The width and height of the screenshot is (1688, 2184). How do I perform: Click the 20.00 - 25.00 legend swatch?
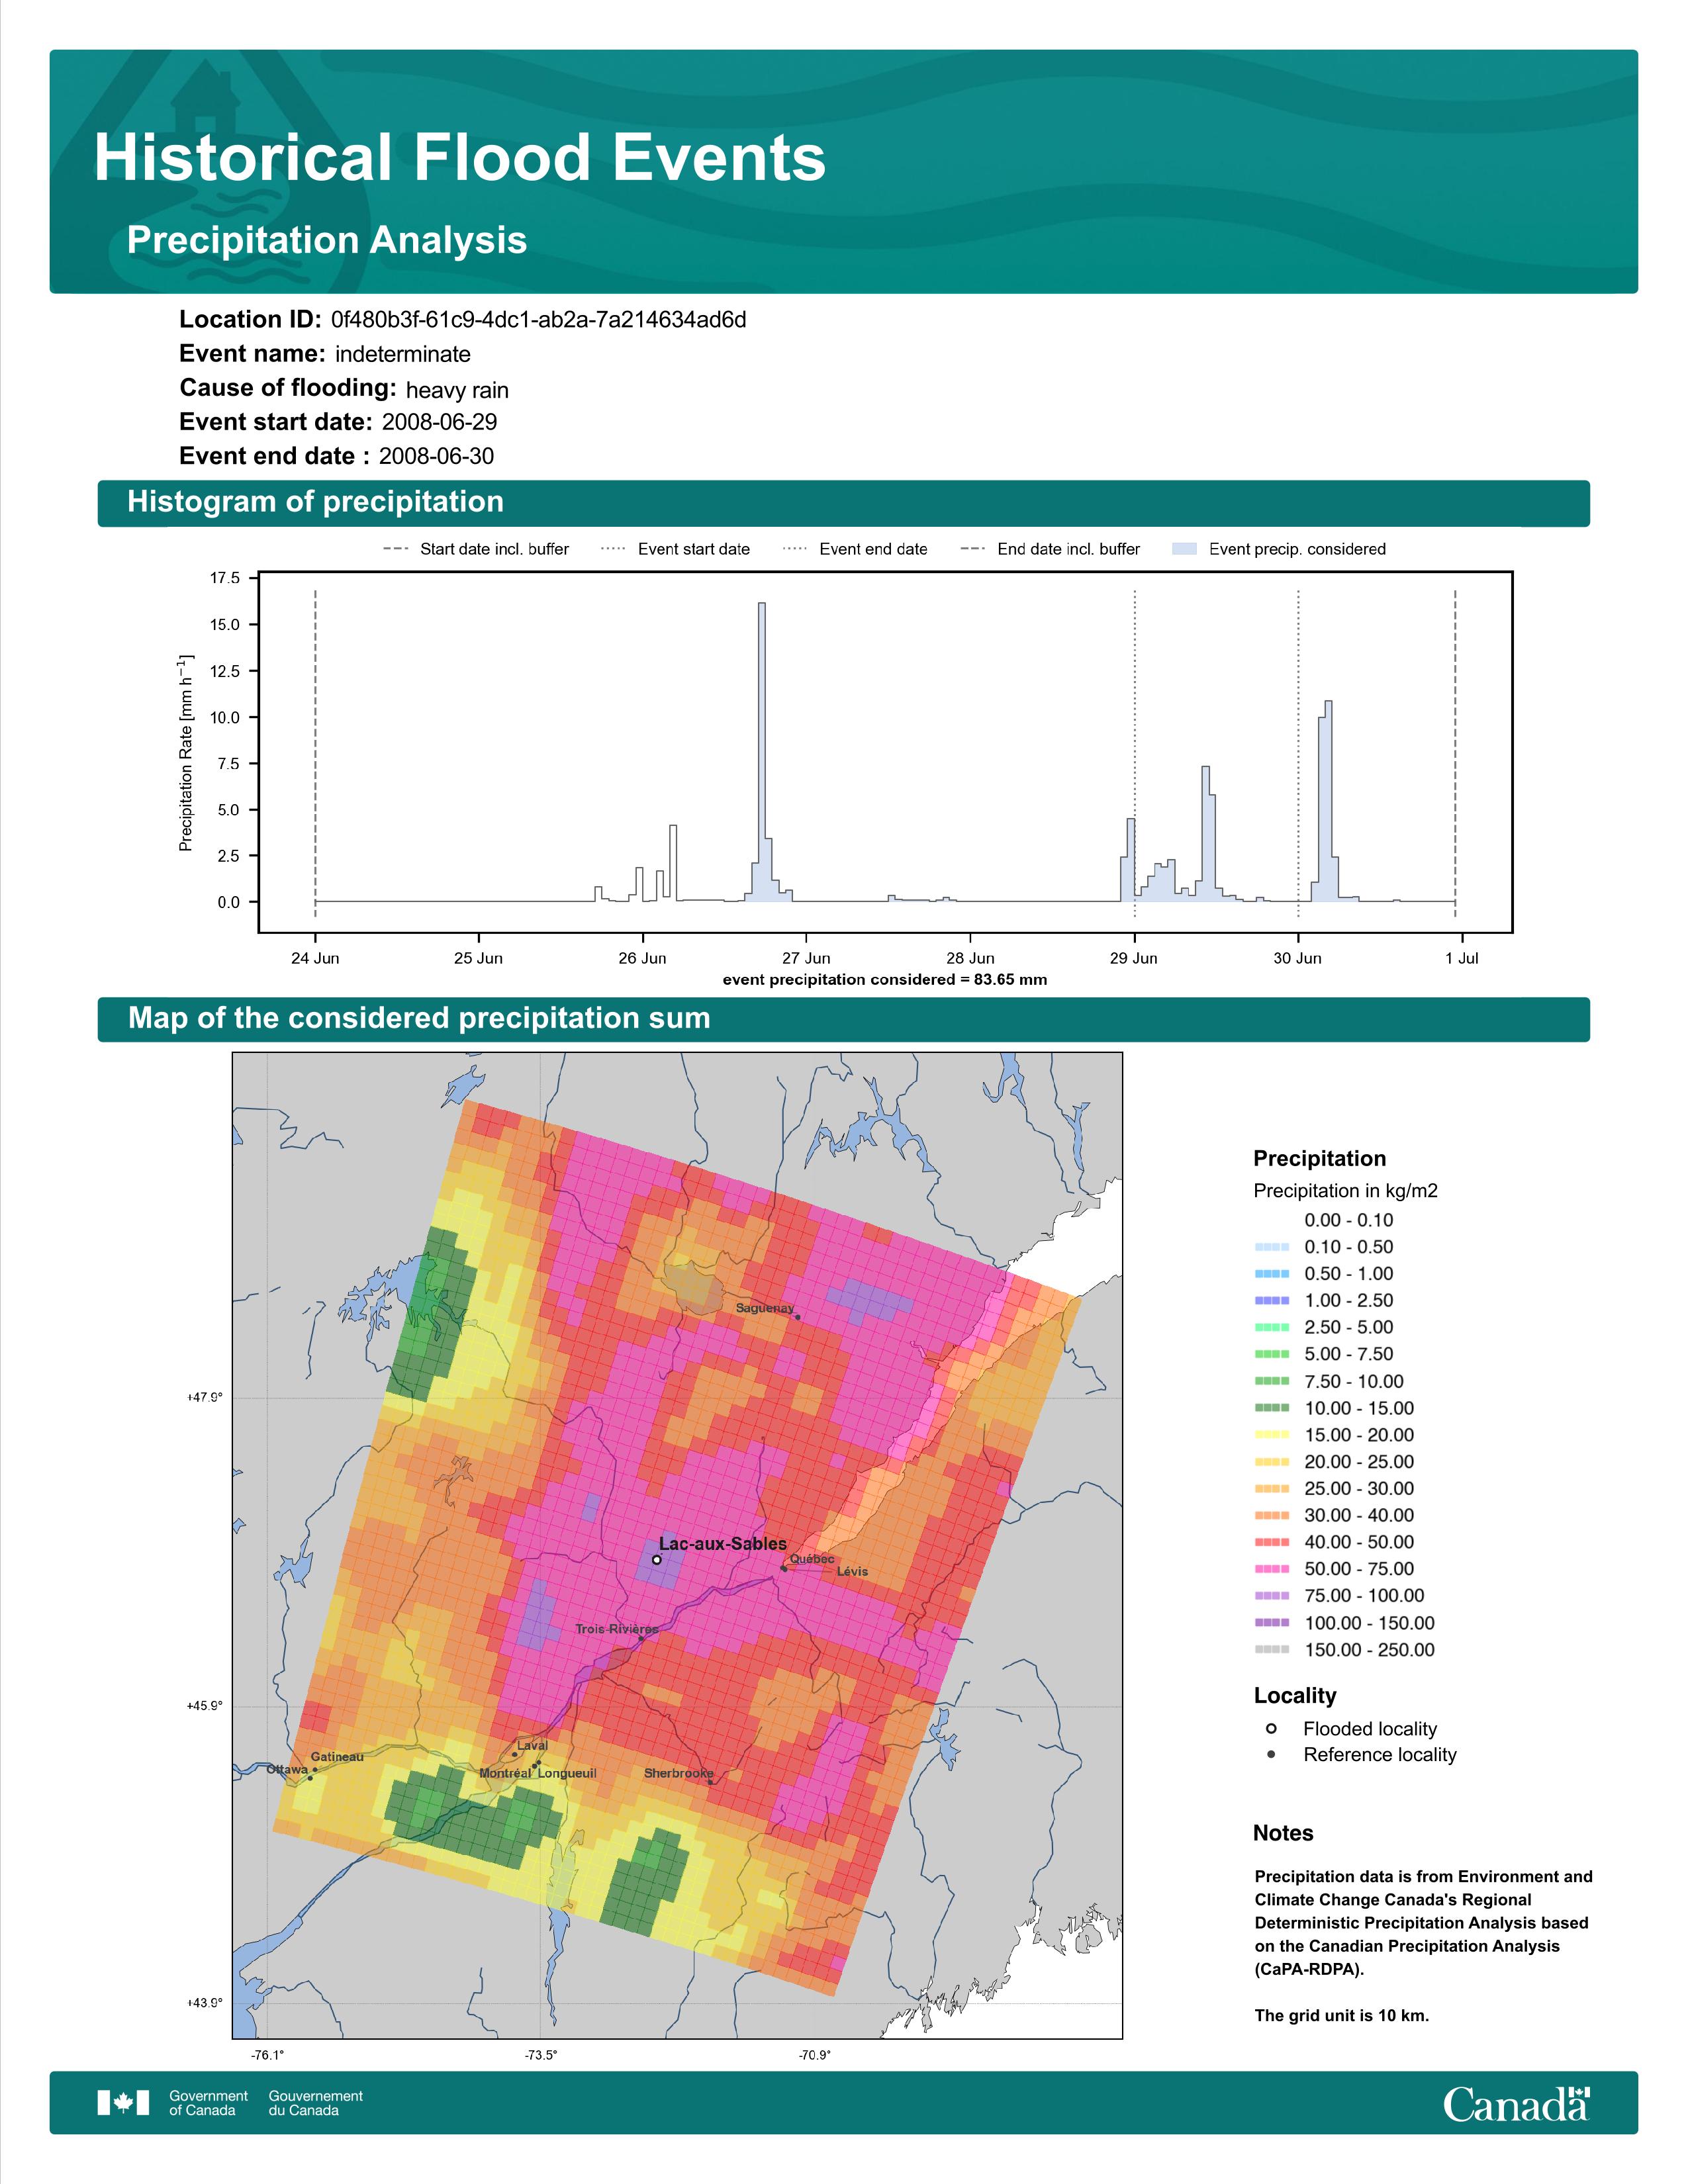[1271, 1462]
